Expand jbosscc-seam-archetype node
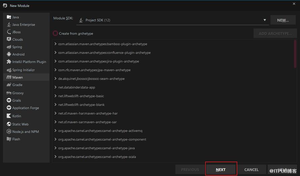 tap(55, 78)
